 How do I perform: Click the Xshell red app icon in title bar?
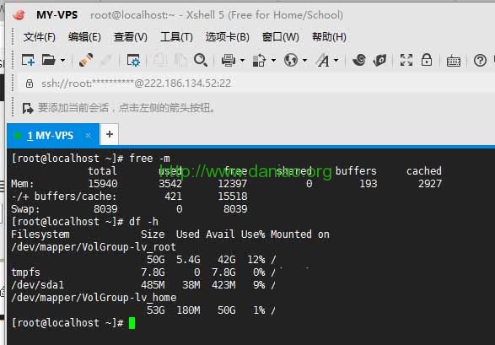pyautogui.click(x=19, y=14)
